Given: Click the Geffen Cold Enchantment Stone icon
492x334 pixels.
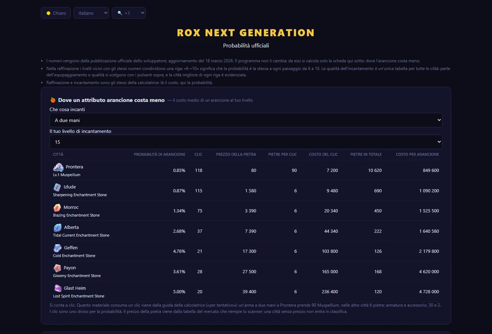Looking at the screenshot, I should click(x=57, y=248).
